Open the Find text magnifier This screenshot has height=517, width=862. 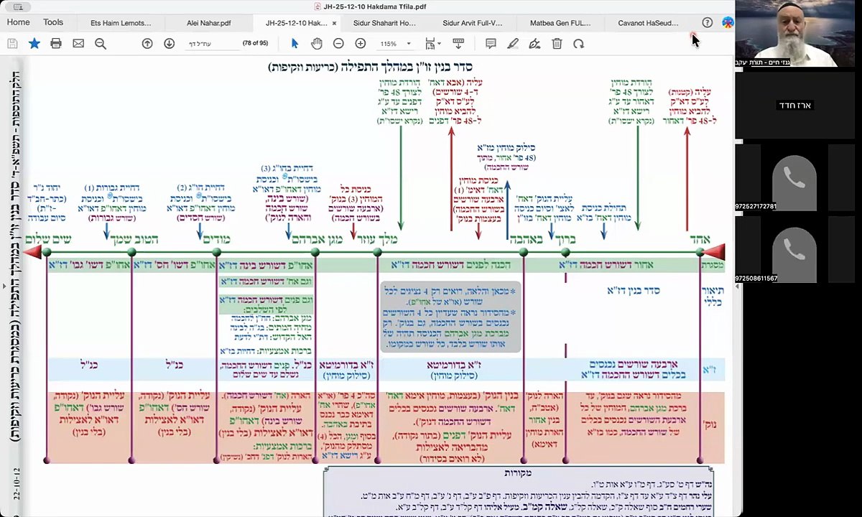[x=101, y=44]
